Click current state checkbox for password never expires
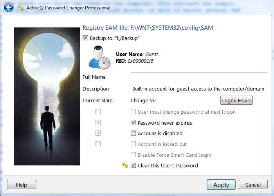274x196 pixels. pyautogui.click(x=98, y=122)
